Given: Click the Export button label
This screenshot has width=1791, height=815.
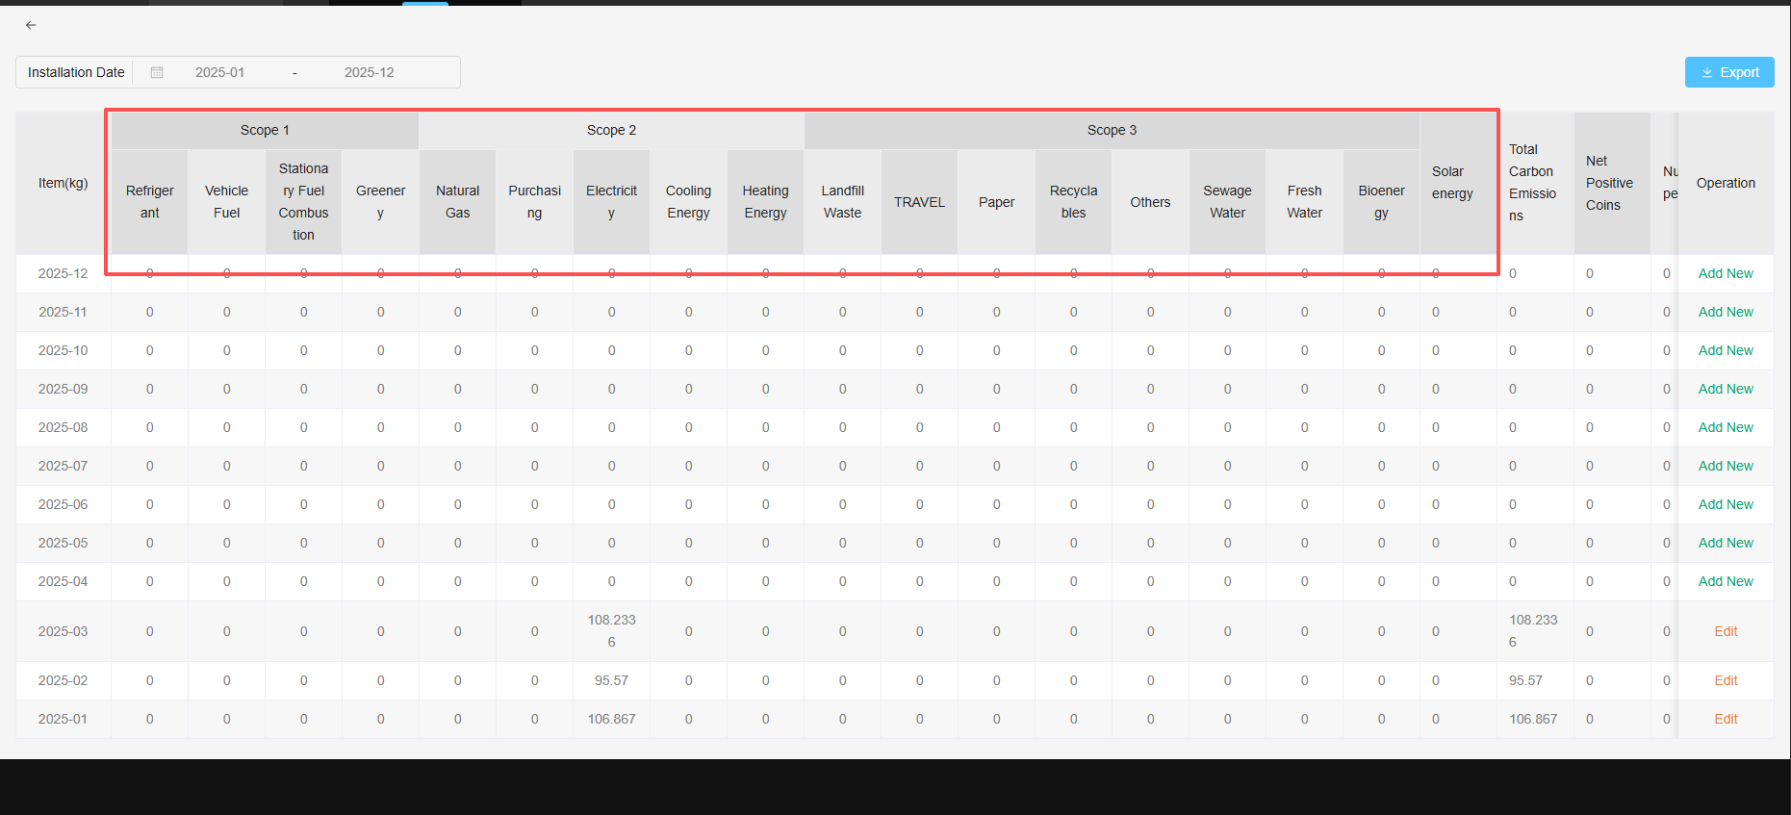Looking at the screenshot, I should pyautogui.click(x=1739, y=72).
